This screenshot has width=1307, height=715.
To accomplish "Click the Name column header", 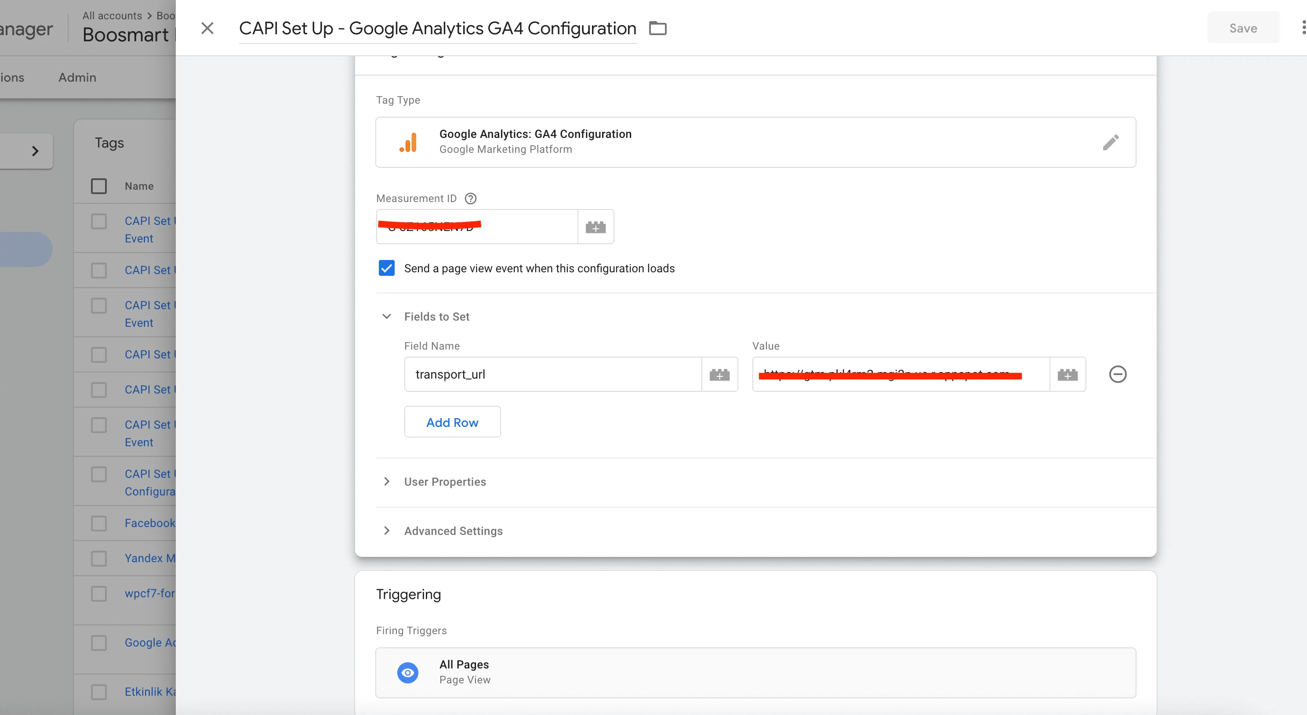I will (139, 186).
